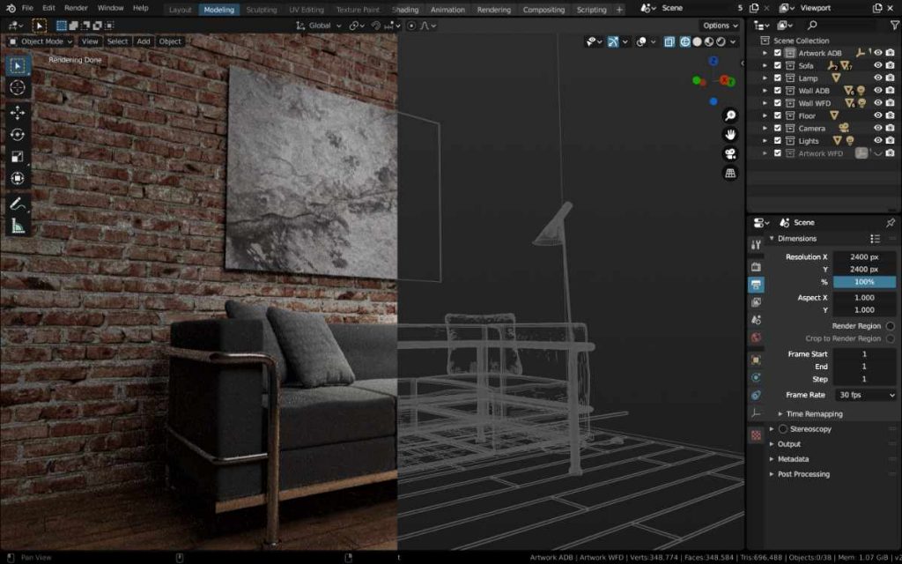Select the Move tool
Image resolution: width=902 pixels, height=564 pixels.
[x=18, y=113]
